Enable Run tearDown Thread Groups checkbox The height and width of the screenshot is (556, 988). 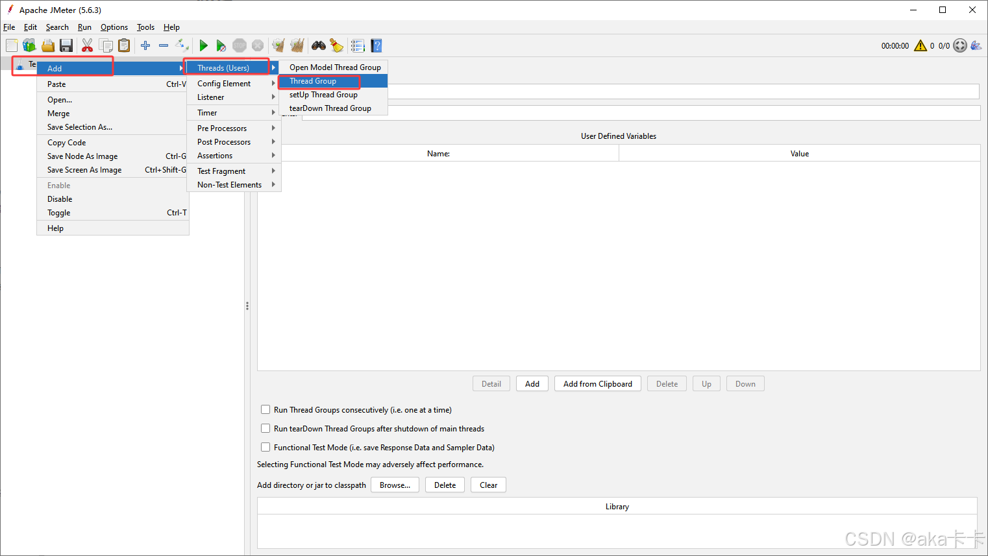[x=266, y=428]
